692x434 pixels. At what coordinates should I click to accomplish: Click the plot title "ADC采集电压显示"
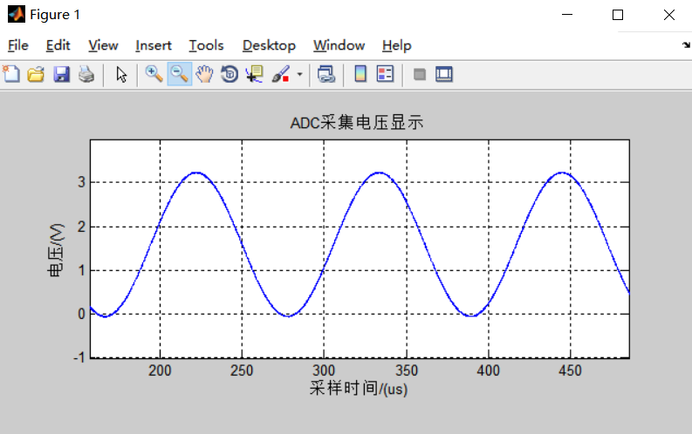(357, 124)
